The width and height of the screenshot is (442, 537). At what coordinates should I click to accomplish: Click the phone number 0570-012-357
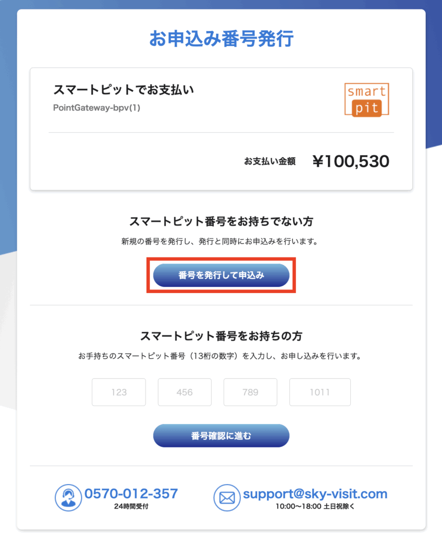pos(131,493)
